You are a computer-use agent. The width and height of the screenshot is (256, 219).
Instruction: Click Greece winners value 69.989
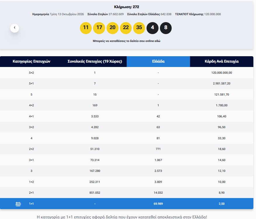click(158, 204)
